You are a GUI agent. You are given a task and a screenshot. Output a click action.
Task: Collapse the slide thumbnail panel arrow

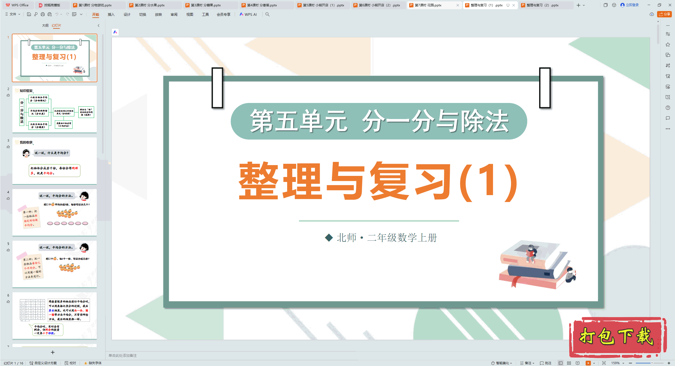click(x=98, y=26)
